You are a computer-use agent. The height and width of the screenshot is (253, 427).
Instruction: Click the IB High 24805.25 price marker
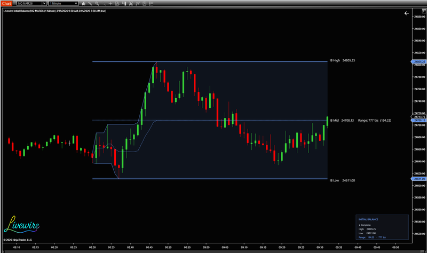(418, 62)
